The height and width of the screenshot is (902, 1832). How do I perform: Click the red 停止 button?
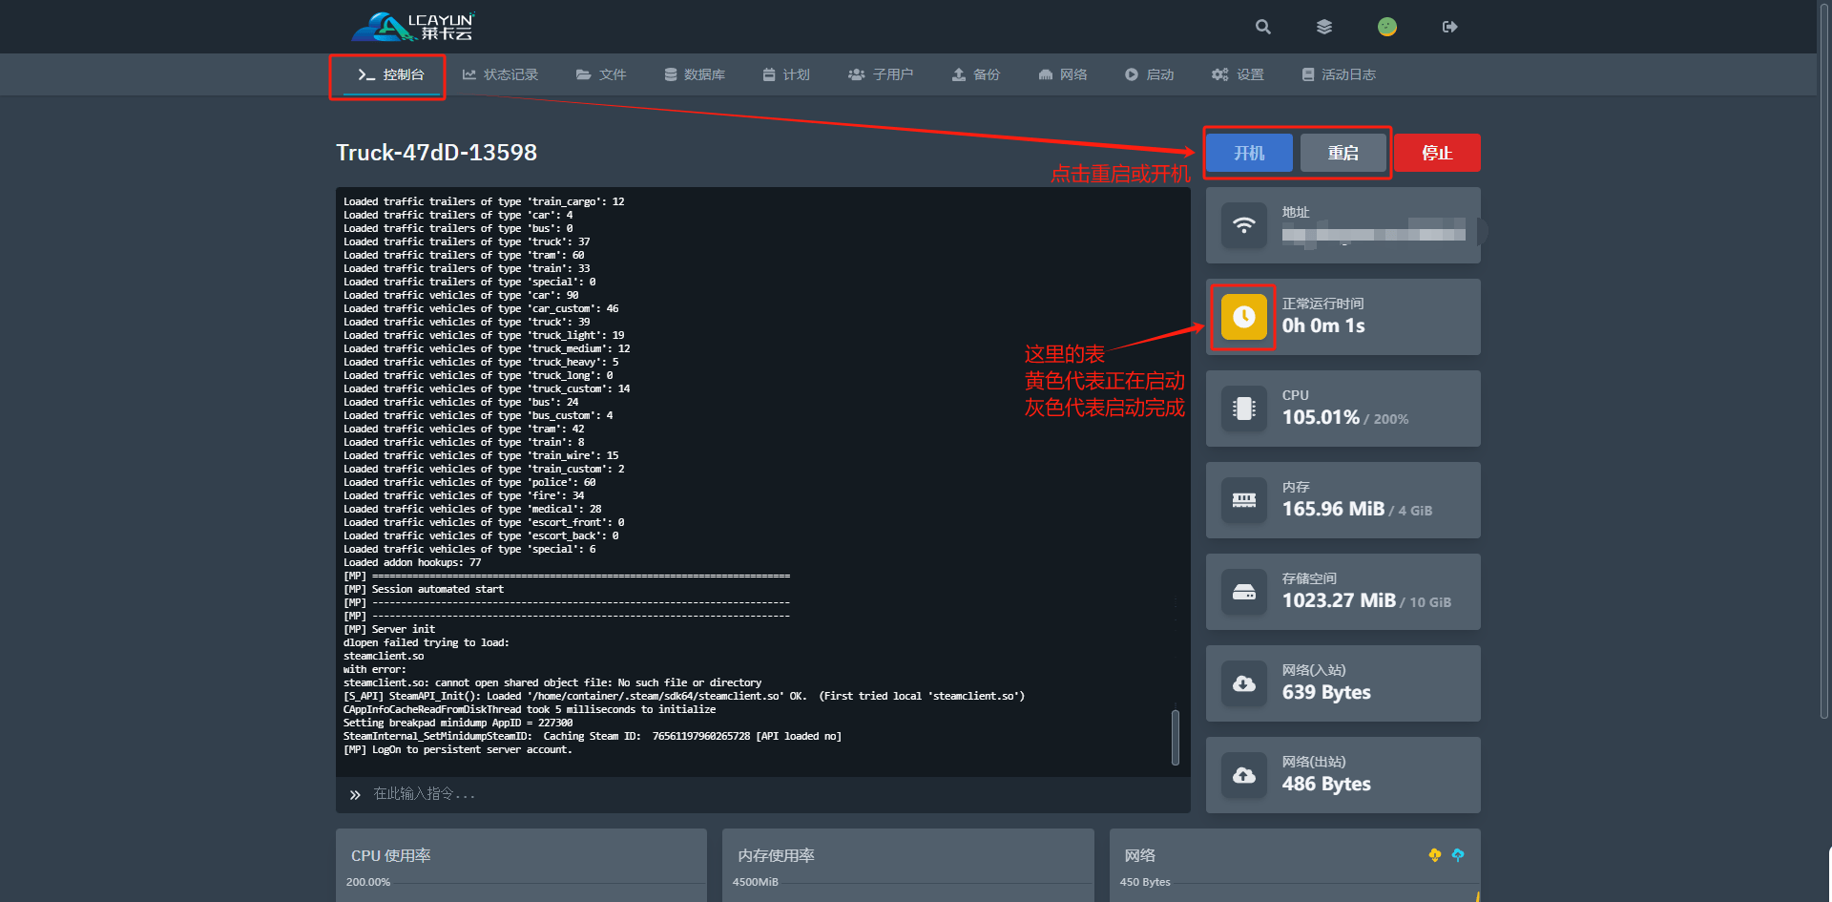pos(1437,153)
